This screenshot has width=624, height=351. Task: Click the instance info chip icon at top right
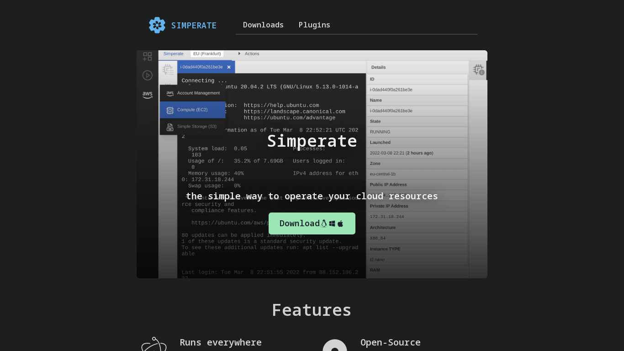[478, 70]
